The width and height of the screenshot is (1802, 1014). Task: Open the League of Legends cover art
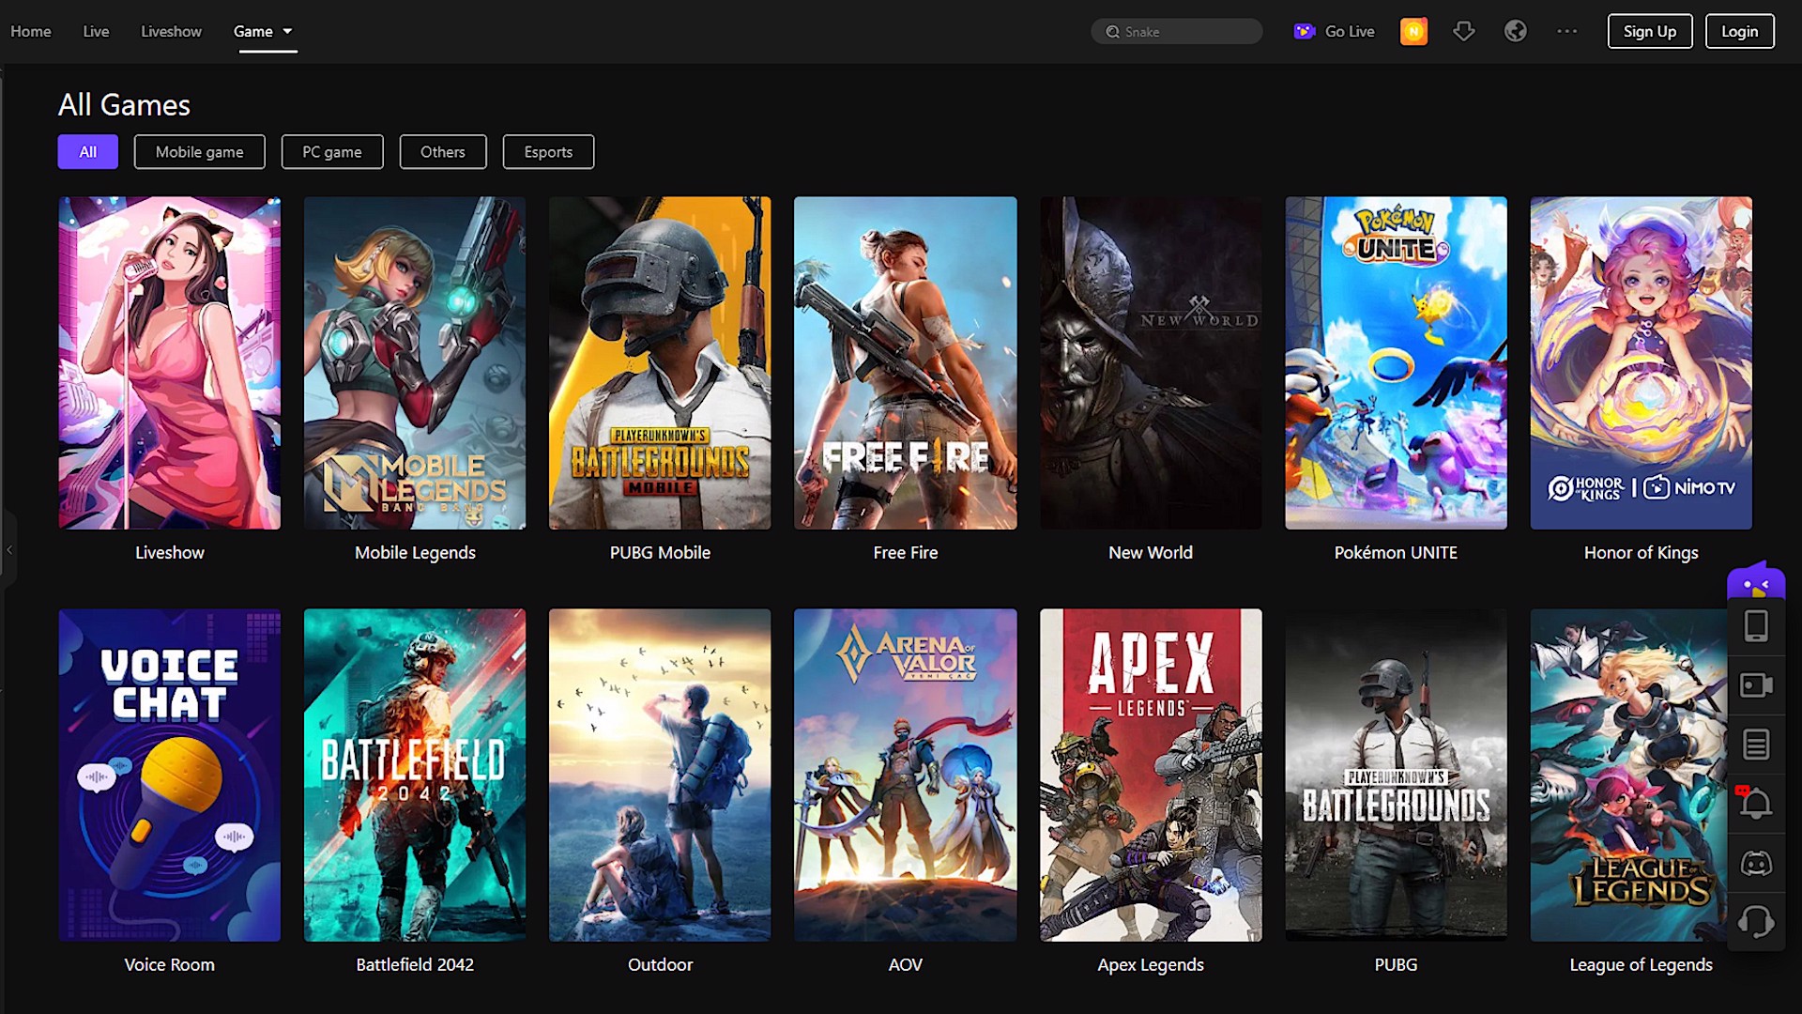(x=1628, y=775)
